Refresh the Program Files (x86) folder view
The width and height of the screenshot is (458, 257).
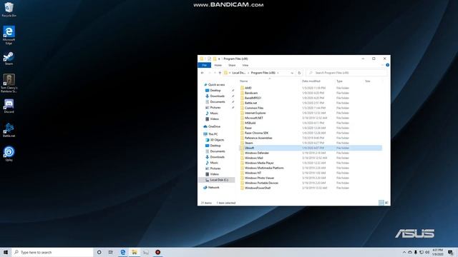(x=299, y=73)
